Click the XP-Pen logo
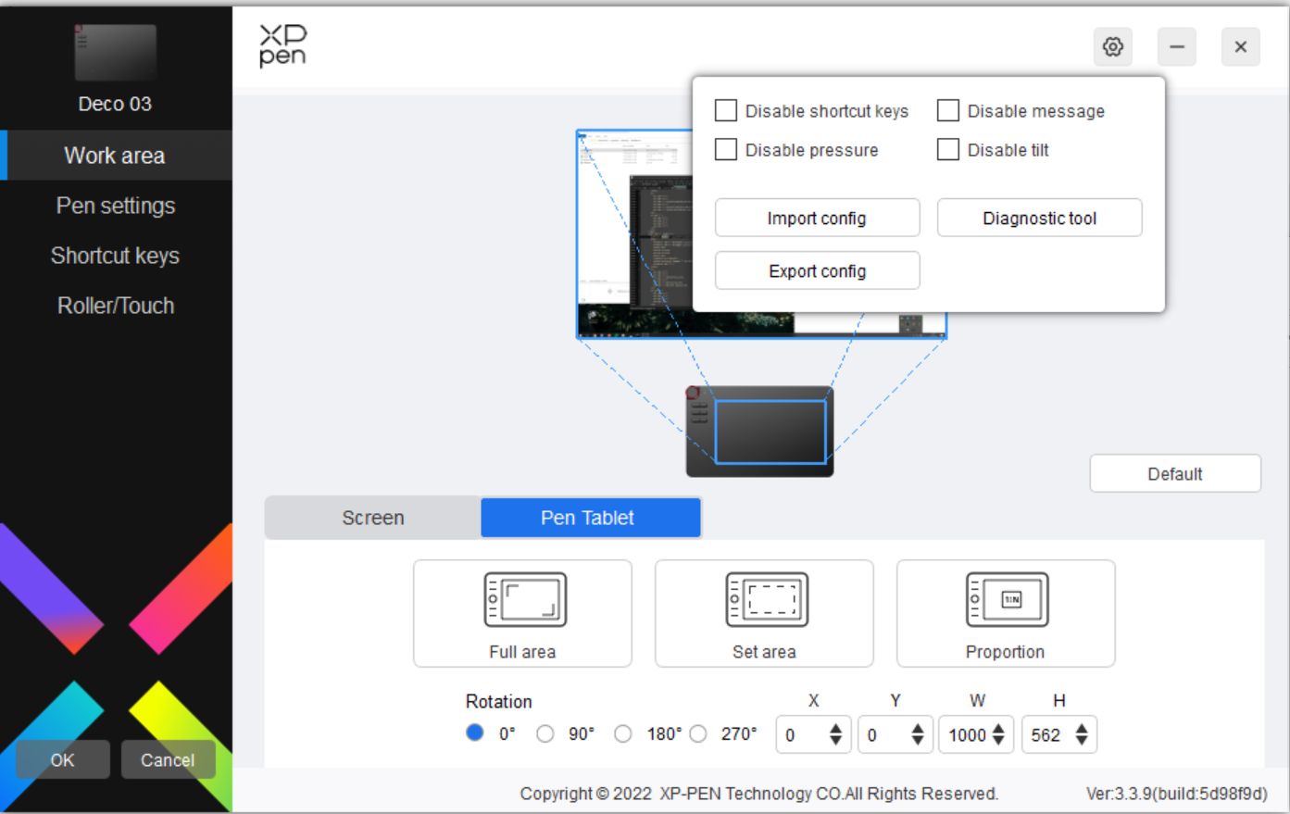This screenshot has width=1290, height=814. click(x=282, y=46)
